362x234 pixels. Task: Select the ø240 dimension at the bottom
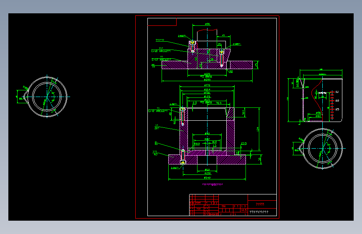(x=208, y=177)
